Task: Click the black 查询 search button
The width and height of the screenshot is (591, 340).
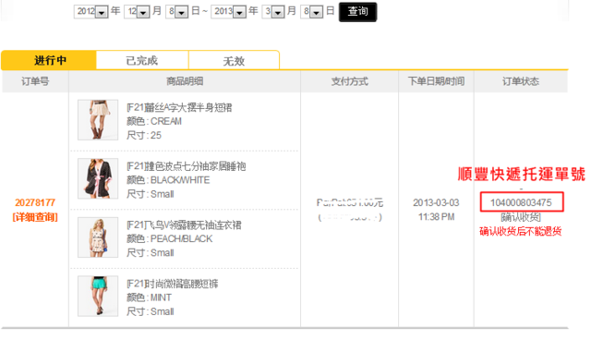Action: click(357, 12)
